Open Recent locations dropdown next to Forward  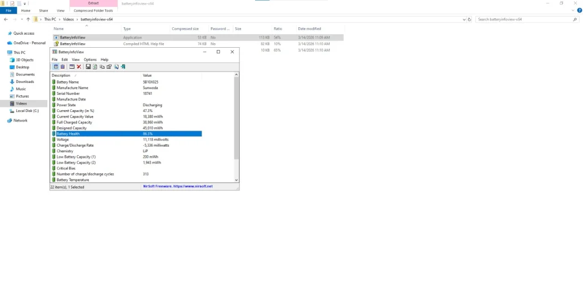pyautogui.click(x=22, y=19)
